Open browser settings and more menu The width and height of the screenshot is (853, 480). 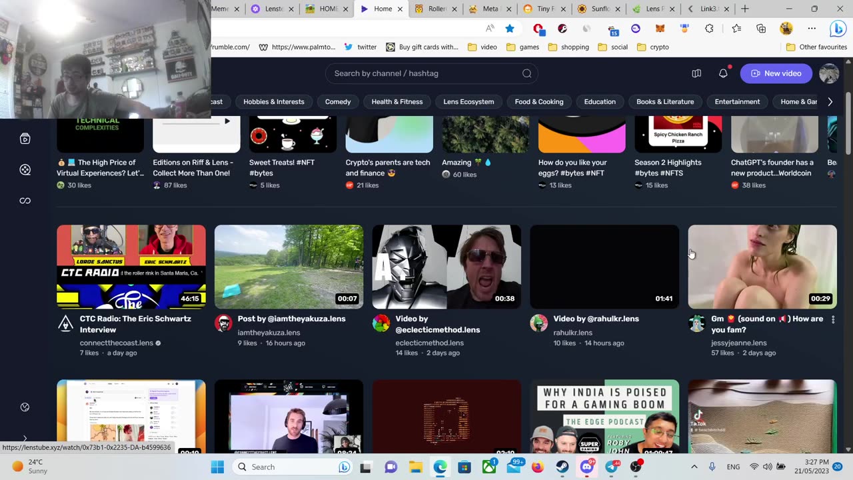coord(812,28)
